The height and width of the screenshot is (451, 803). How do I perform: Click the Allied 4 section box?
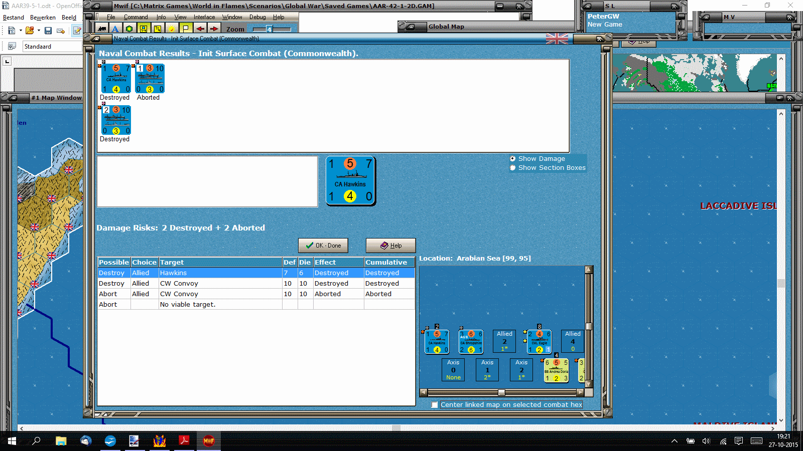573,341
